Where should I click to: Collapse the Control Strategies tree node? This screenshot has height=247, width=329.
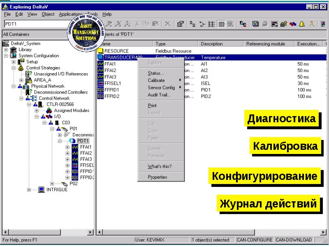[14, 68]
